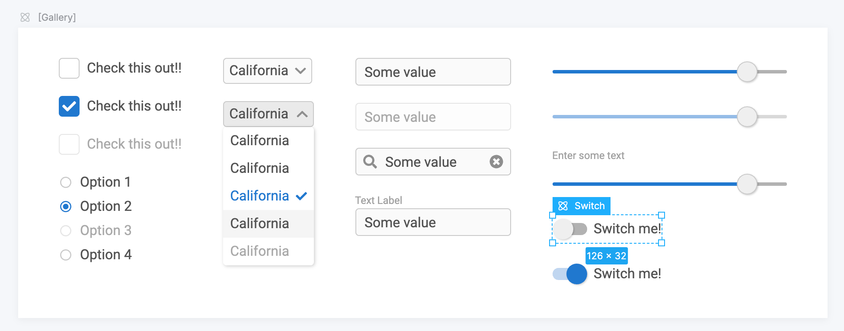Tick the first unchecked 'Check this out!!' checkbox
Image resolution: width=844 pixels, height=331 pixels.
point(69,68)
